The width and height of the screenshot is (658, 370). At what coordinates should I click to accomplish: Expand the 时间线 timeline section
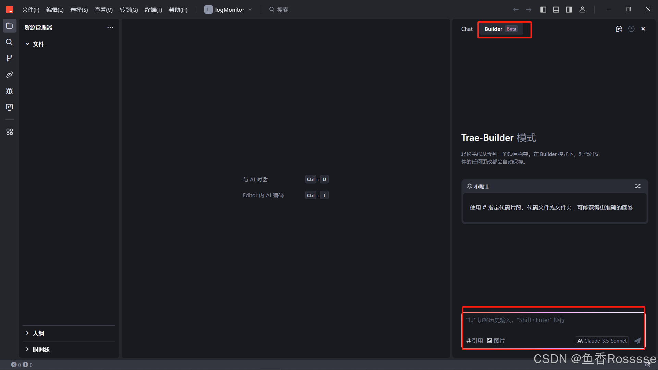click(38, 349)
